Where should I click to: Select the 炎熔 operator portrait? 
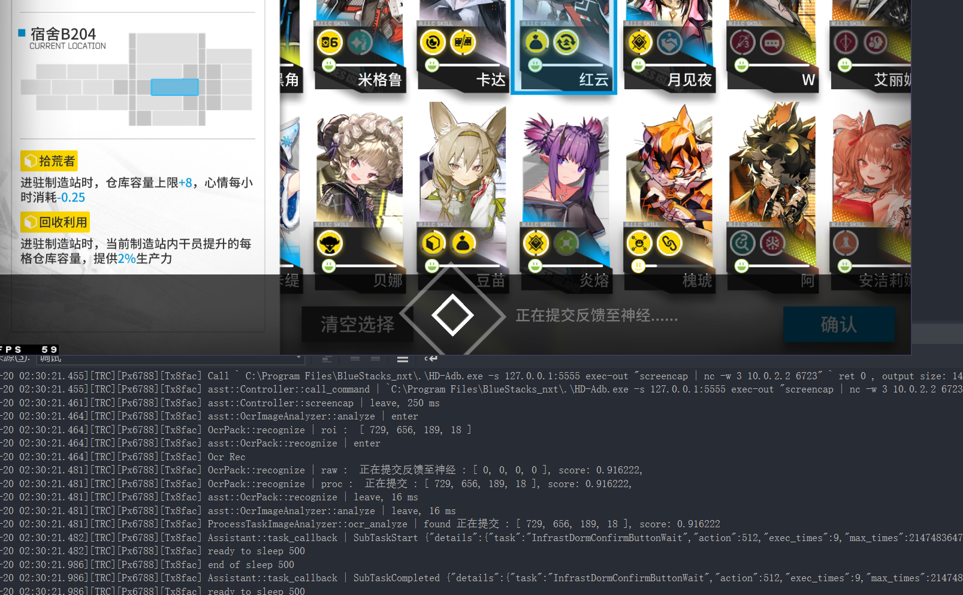point(566,168)
